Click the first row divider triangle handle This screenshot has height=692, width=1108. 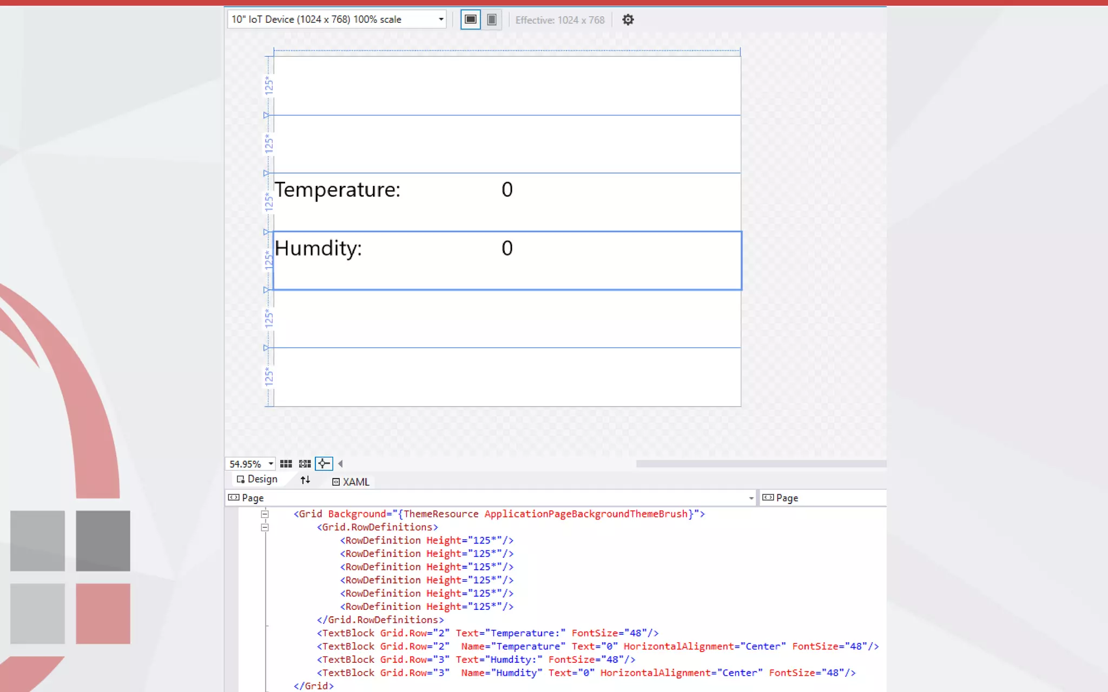coord(266,115)
